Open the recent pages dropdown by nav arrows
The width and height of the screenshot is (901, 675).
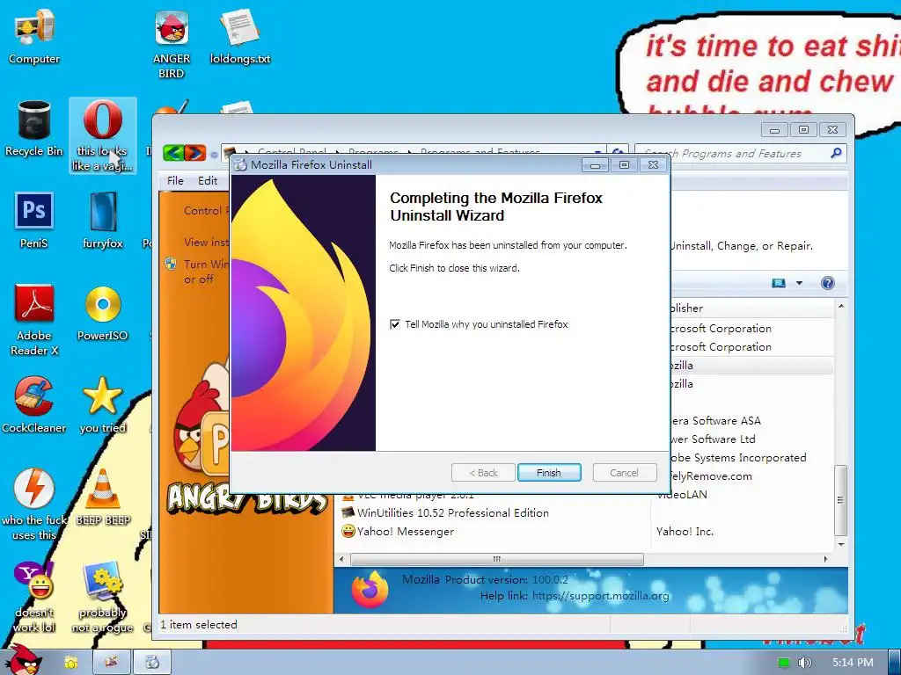(x=214, y=155)
